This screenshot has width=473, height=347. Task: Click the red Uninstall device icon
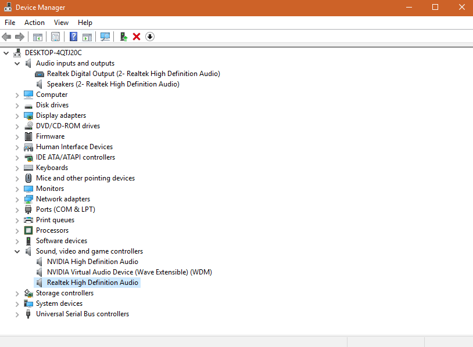[136, 36]
